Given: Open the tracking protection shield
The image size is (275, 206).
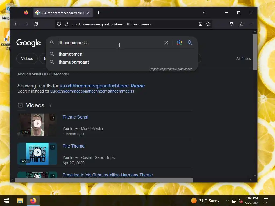Looking at the screenshot, I should pyautogui.click(x=59, y=24).
